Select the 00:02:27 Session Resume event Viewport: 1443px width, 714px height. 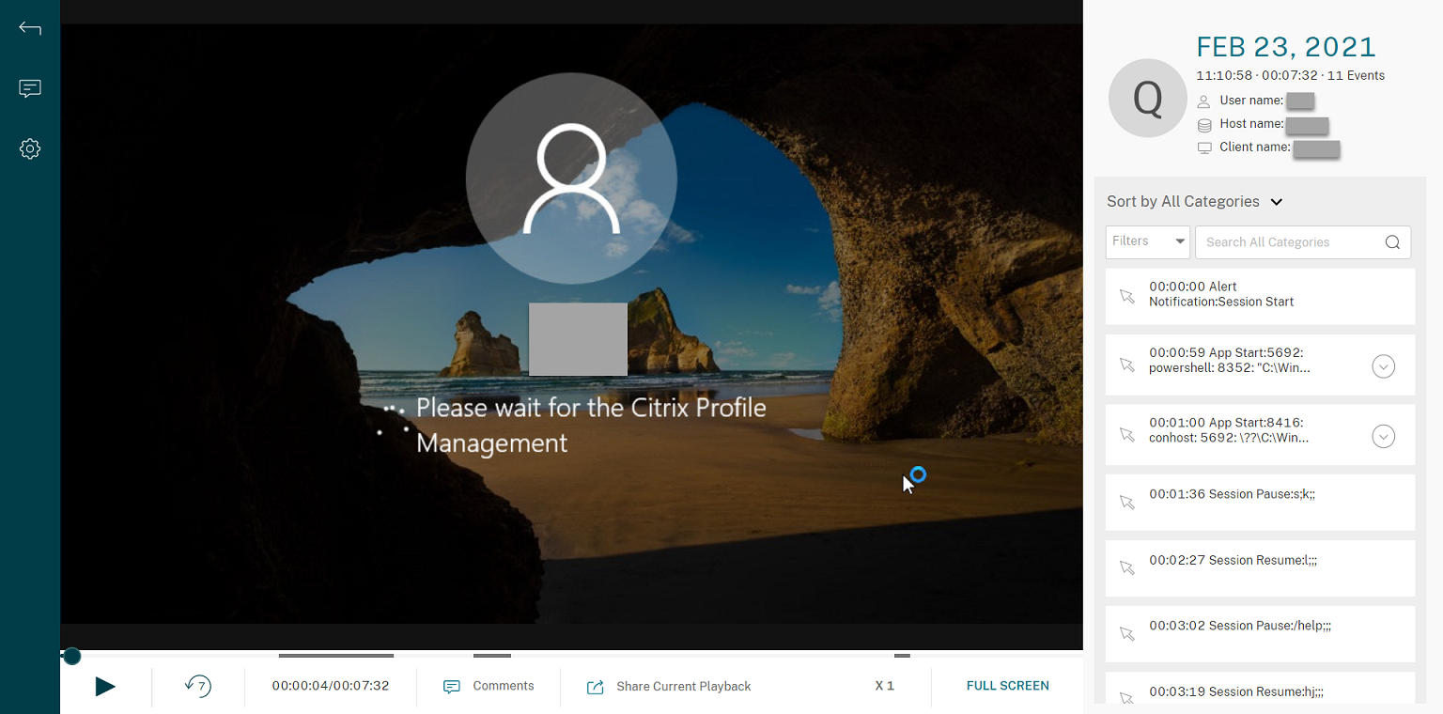pyautogui.click(x=1259, y=567)
